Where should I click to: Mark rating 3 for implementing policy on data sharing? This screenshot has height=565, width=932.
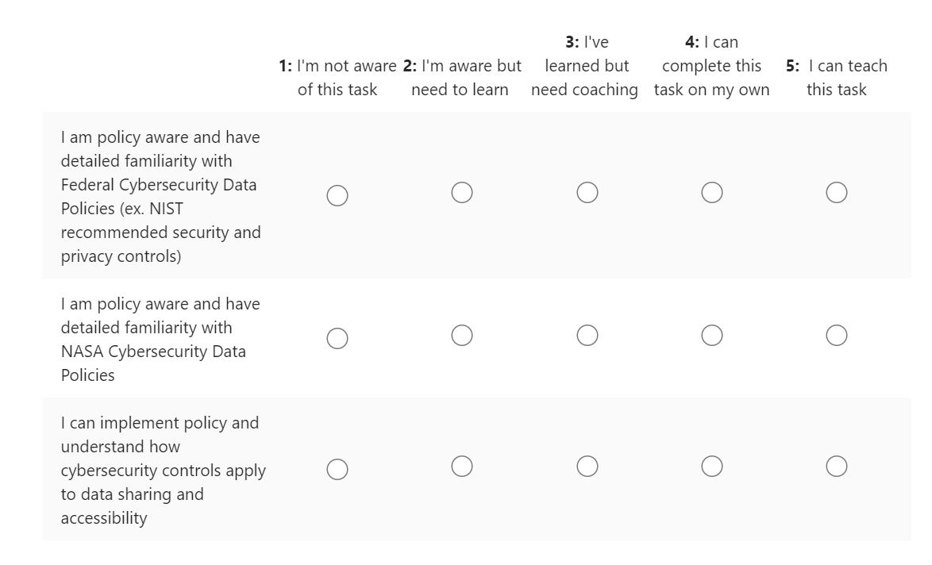[587, 467]
